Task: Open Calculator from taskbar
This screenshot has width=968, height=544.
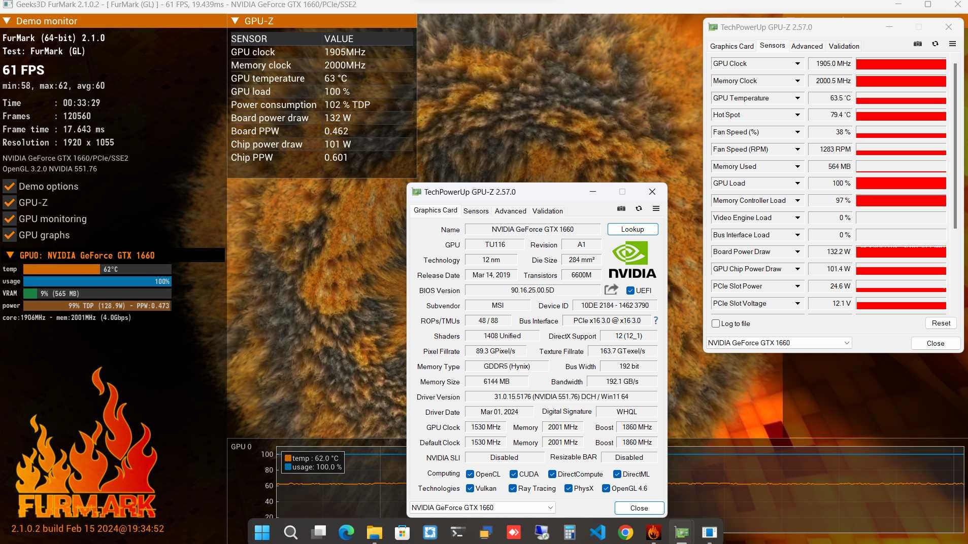Action: point(570,532)
